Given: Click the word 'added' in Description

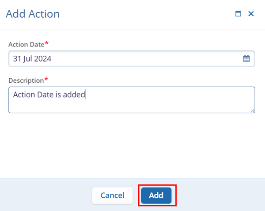Looking at the screenshot, I should tap(74, 94).
